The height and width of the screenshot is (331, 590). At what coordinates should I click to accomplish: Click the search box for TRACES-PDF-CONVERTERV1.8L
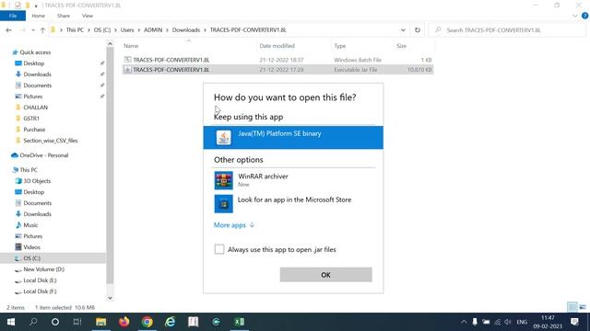pyautogui.click(x=508, y=30)
